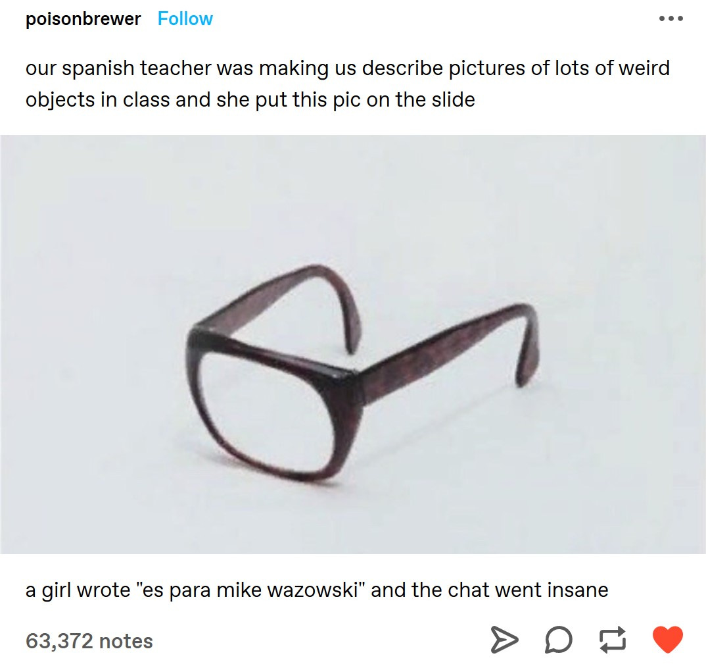Open poisonbrewer's blog from the username
706x670 pixels.
tap(83, 19)
